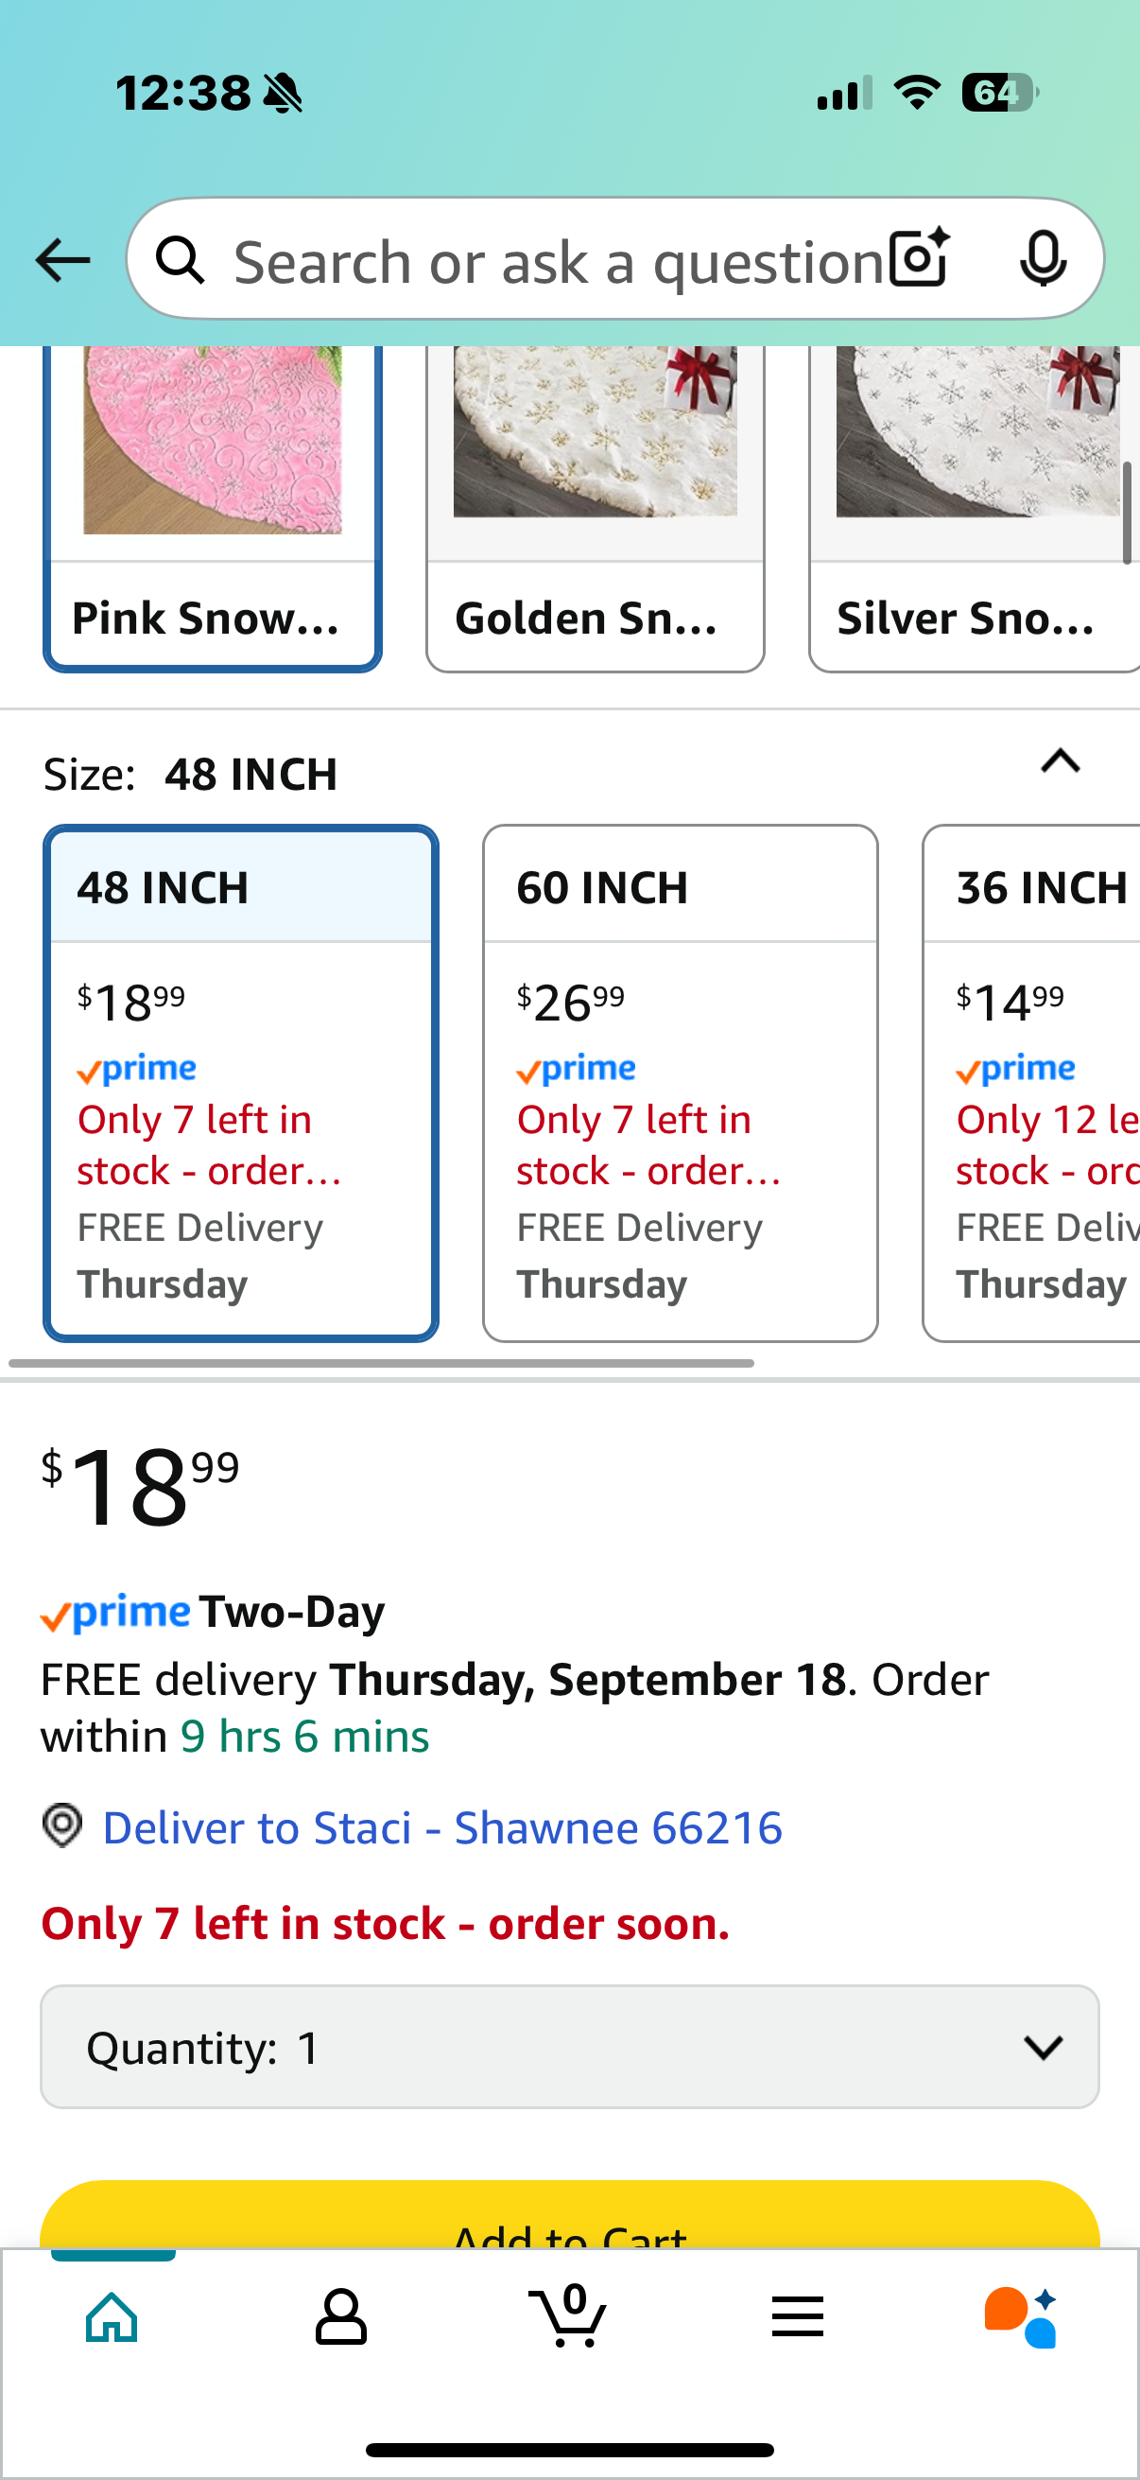The height and width of the screenshot is (2480, 1140).
Task: Open camera lens search icon
Action: (x=920, y=258)
